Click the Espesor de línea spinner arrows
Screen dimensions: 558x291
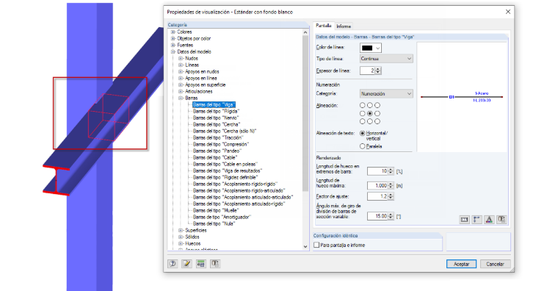[378, 71]
